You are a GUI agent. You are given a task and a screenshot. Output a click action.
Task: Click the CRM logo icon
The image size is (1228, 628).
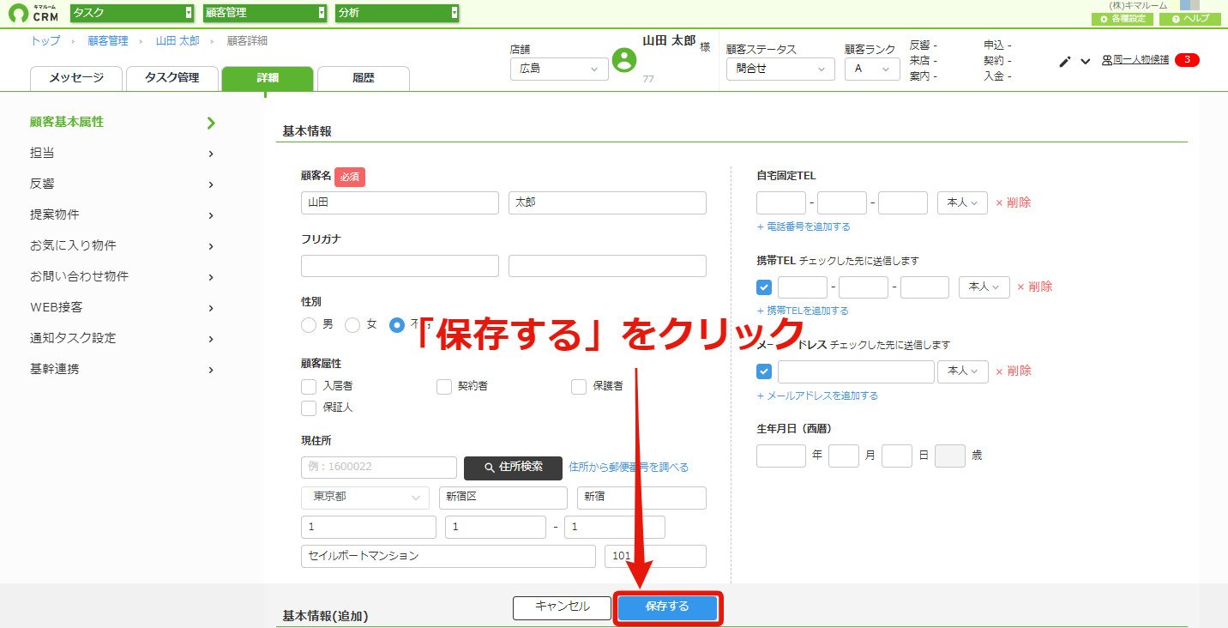(x=18, y=13)
